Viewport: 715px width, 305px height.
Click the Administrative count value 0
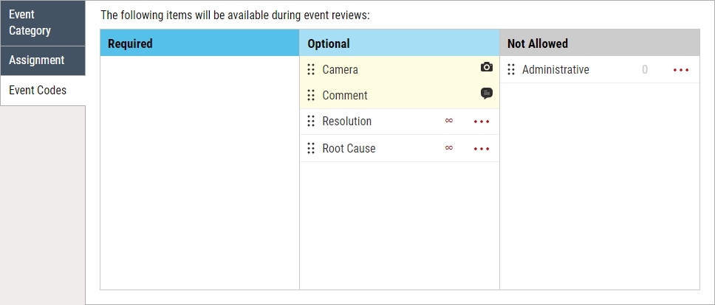(645, 70)
